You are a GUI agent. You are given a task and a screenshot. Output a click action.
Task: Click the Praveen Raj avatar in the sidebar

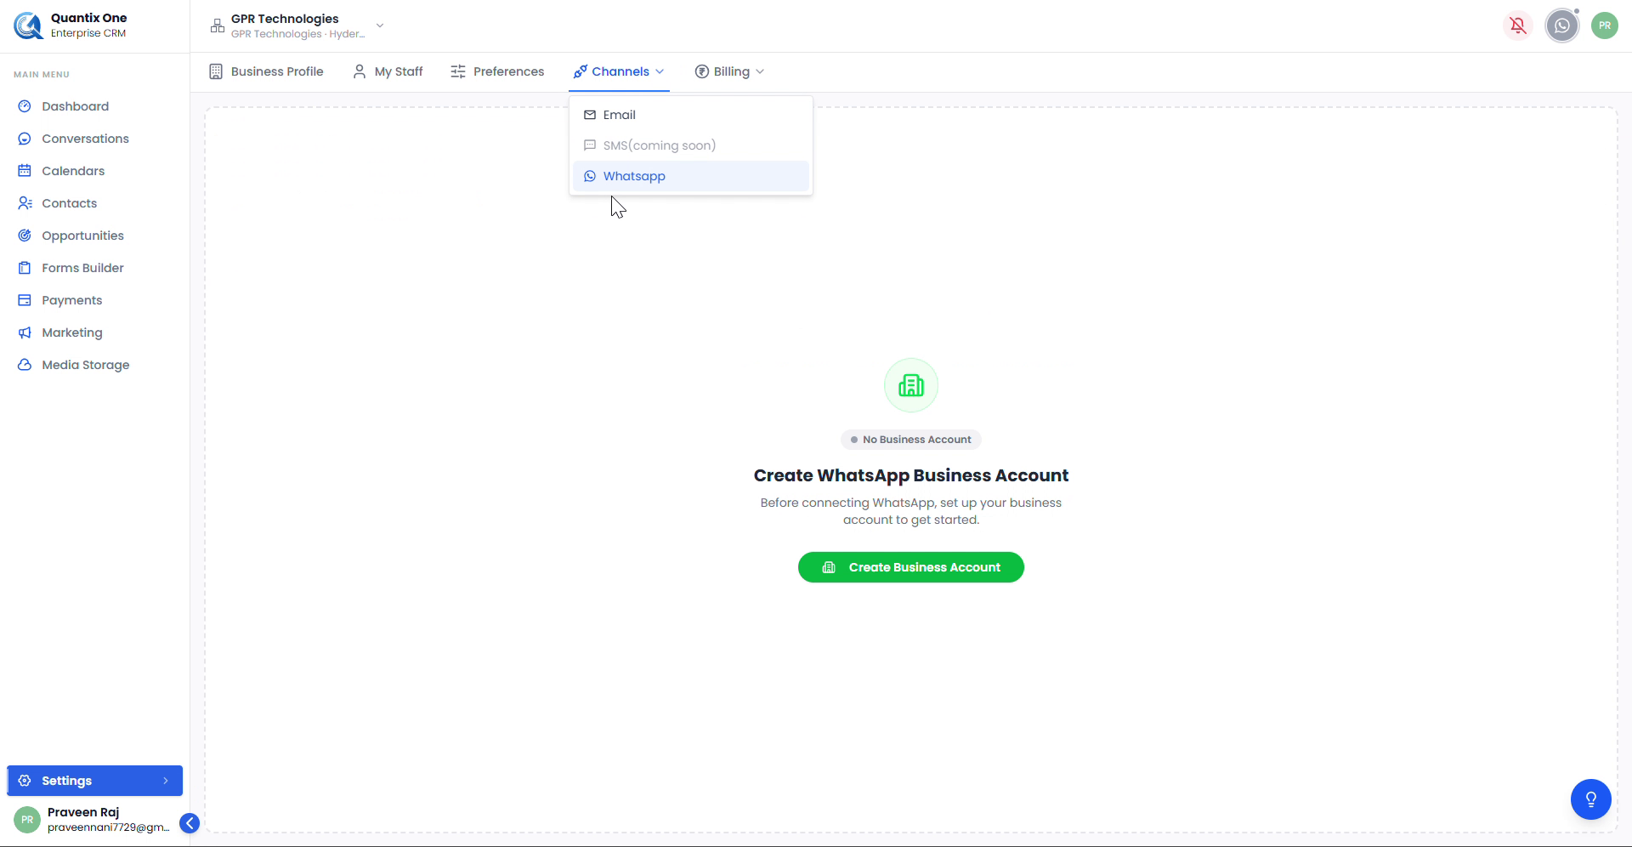27,820
